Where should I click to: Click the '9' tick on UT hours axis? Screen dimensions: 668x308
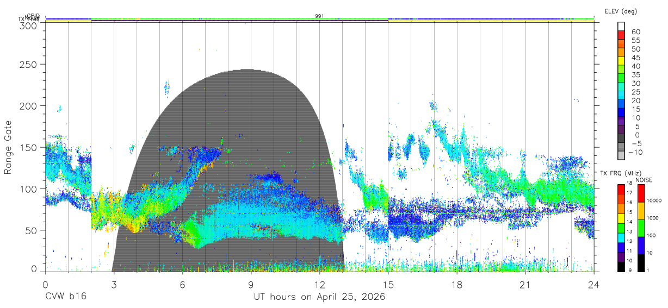[x=251, y=285]
